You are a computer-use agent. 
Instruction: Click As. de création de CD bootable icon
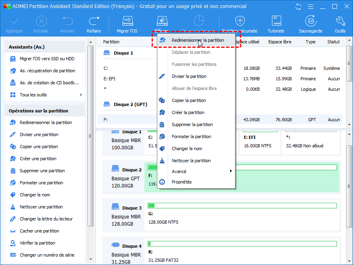pyautogui.click(x=13, y=83)
